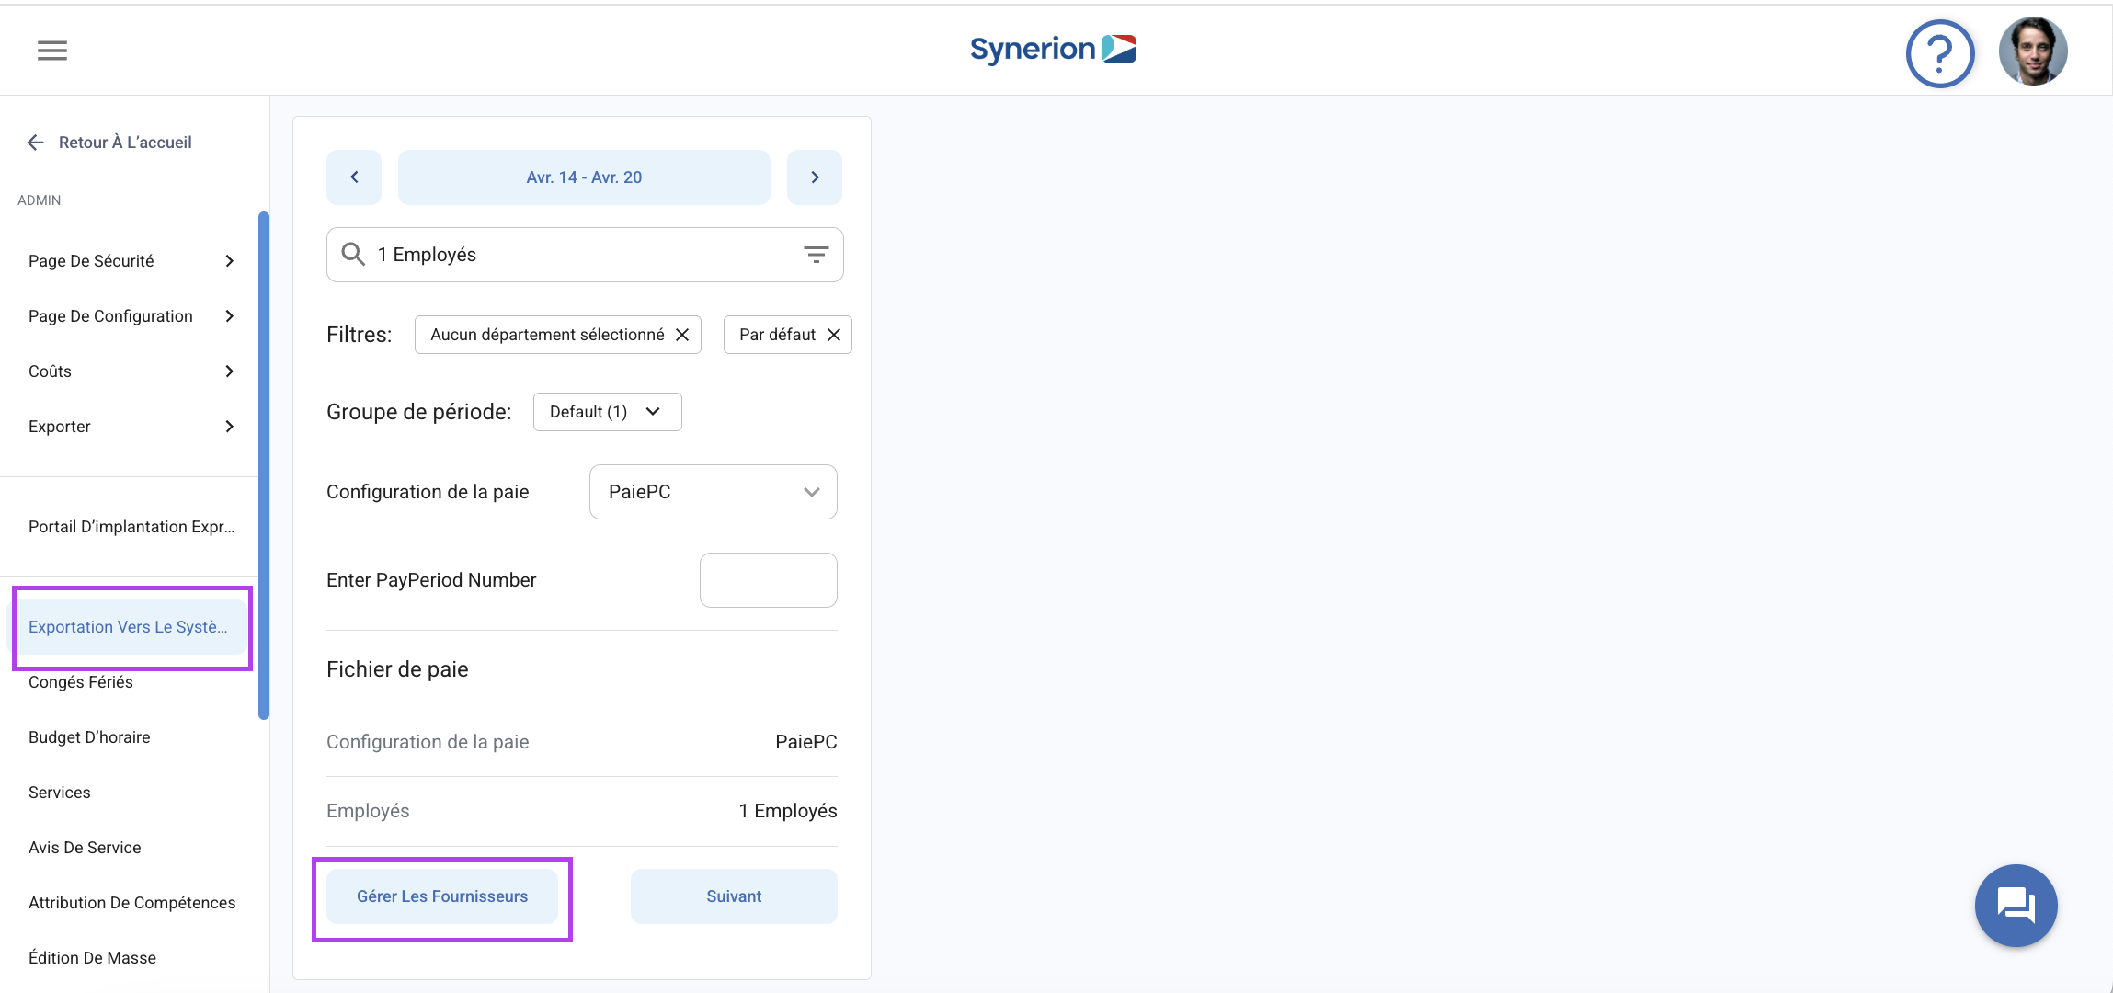The height and width of the screenshot is (993, 2113).
Task: Go to the next pay period
Action: point(815,177)
